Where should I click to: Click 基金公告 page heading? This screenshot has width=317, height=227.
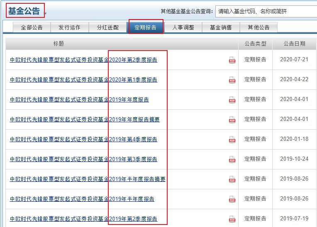24,11
